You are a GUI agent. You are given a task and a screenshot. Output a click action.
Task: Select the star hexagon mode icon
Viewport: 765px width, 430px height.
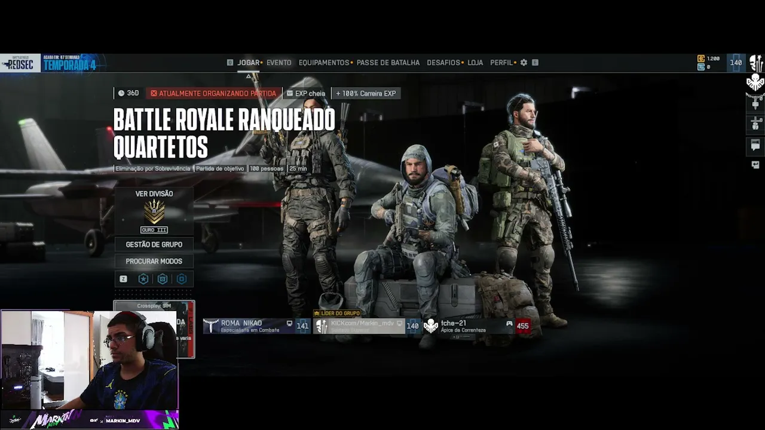tap(143, 279)
